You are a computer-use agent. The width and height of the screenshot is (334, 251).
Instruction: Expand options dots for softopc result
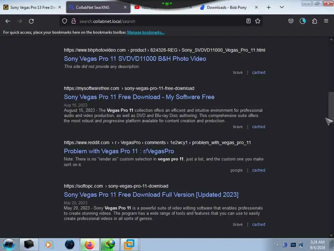(x=247, y=225)
